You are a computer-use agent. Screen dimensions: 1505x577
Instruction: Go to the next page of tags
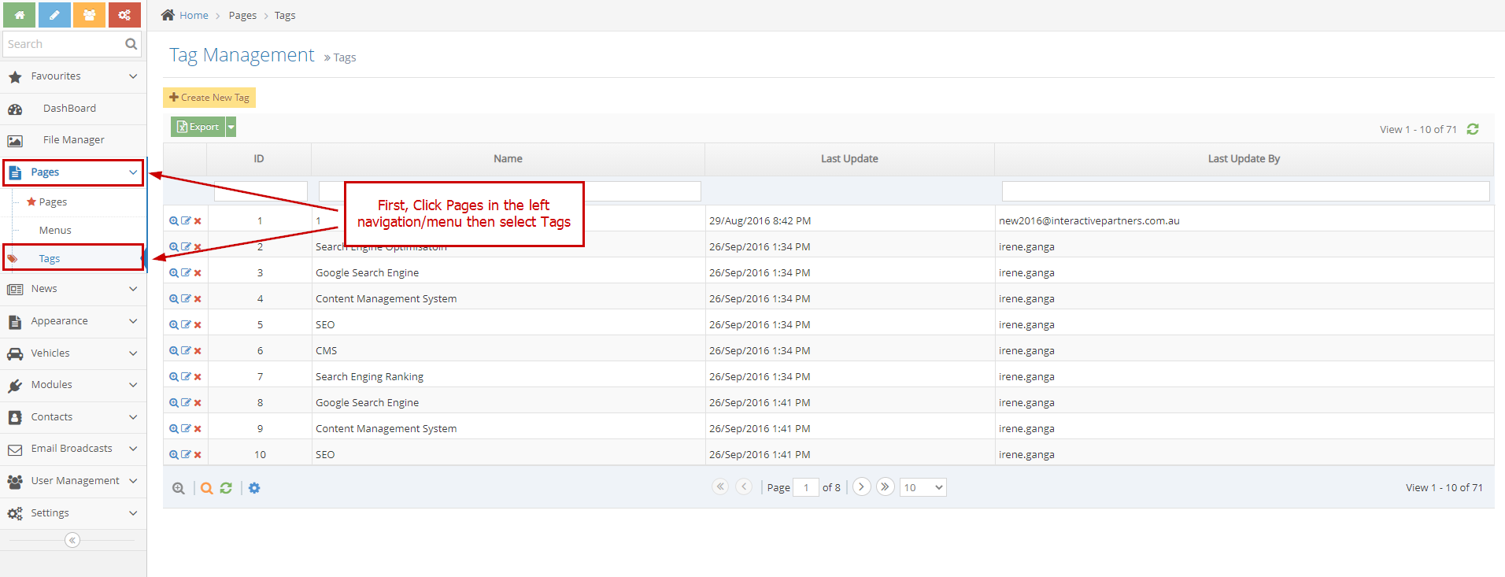pos(861,486)
